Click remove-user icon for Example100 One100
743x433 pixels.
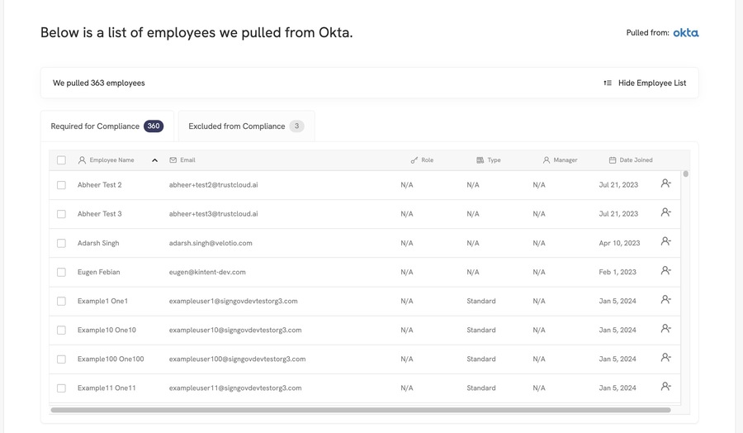[x=665, y=357]
